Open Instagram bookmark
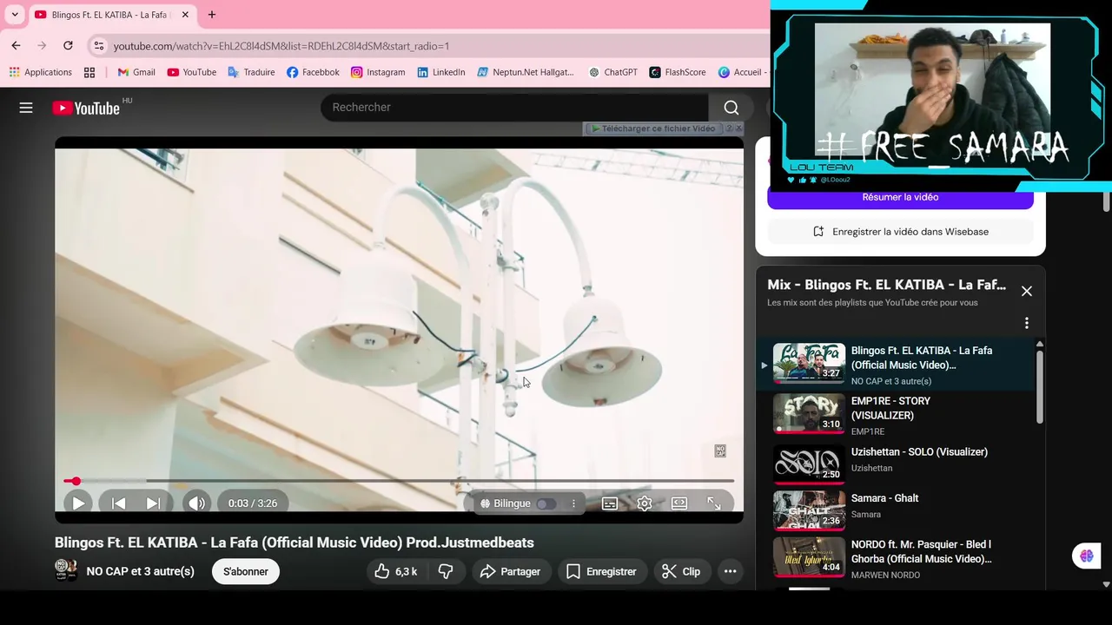Screen dimensions: 1112x625 coord(378,72)
